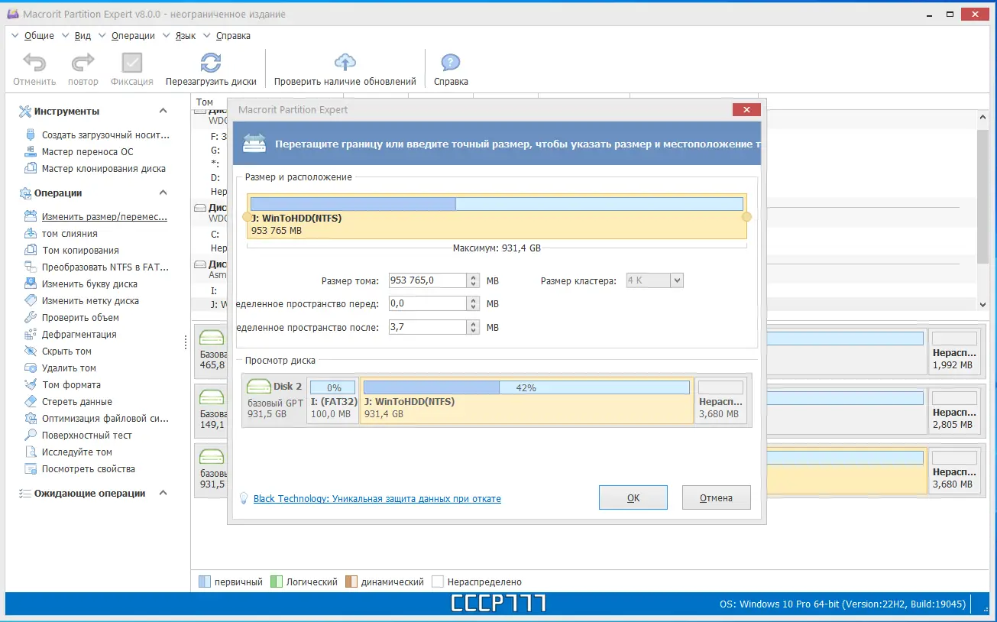
Task: Click the Undo (Отменить) toolbar icon
Action: tap(34, 63)
